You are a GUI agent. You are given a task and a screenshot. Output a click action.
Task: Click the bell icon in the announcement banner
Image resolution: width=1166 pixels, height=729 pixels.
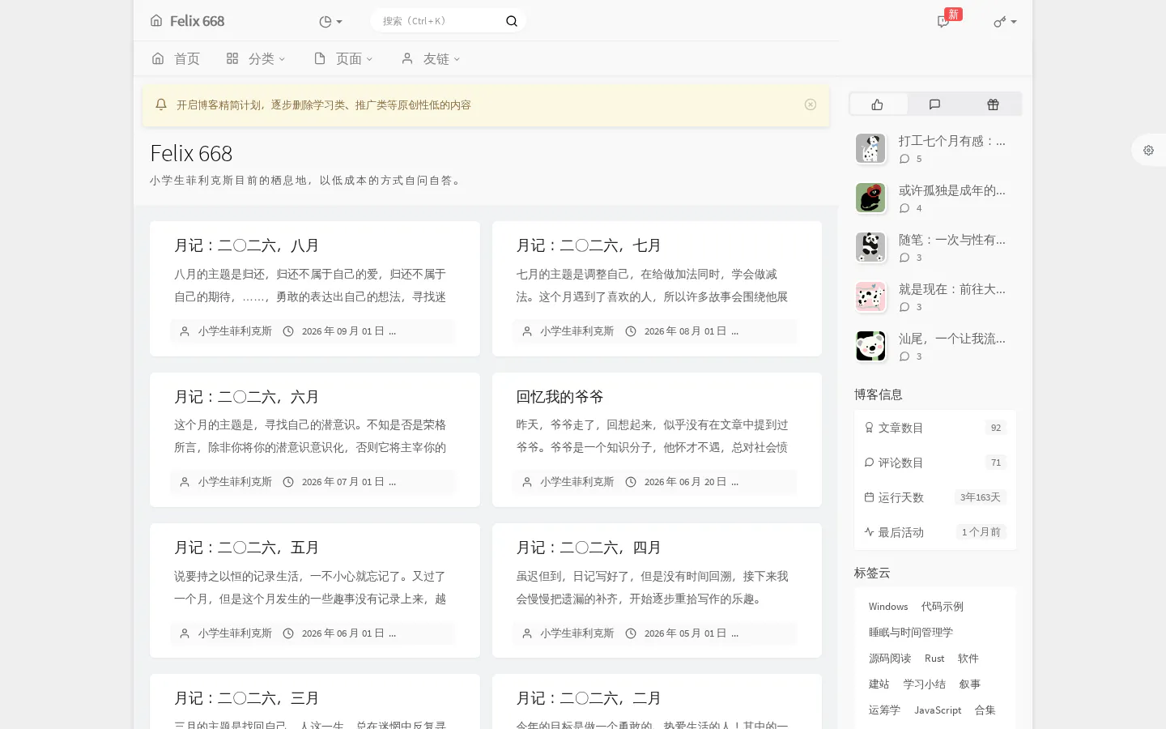tap(161, 104)
